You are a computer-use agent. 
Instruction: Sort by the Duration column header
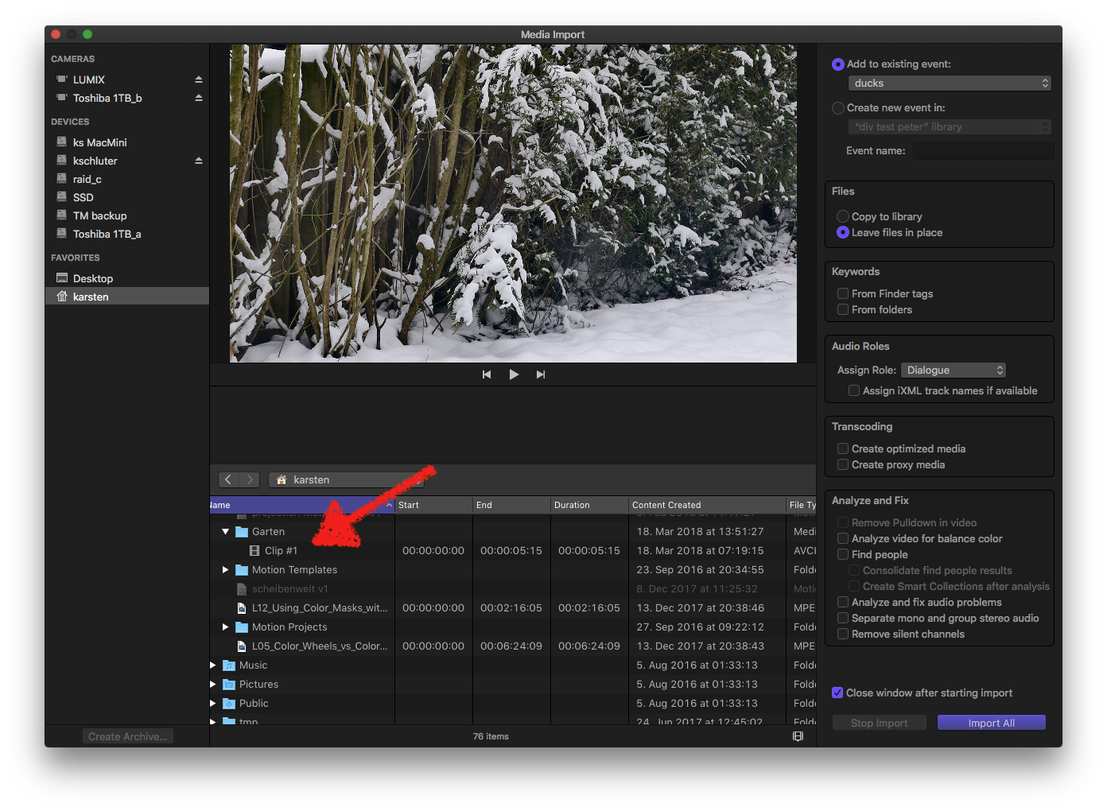pyautogui.click(x=588, y=505)
